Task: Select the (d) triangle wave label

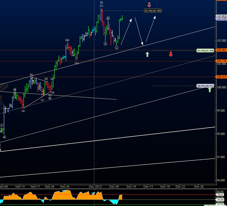Action: (46, 79)
